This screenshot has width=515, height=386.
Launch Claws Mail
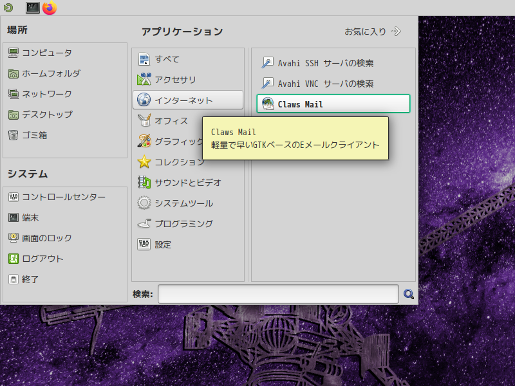[x=333, y=104]
